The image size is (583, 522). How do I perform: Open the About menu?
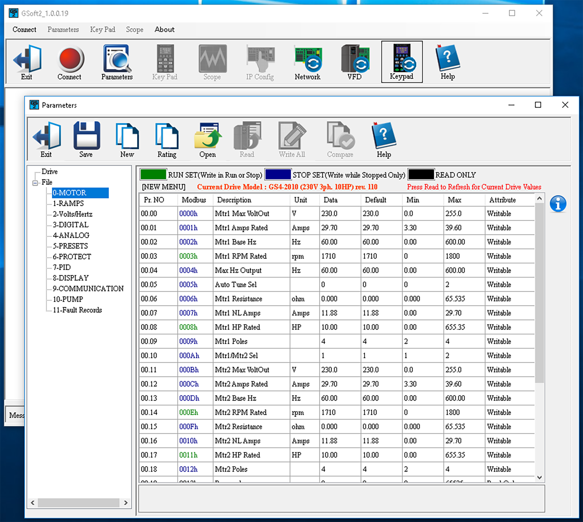pyautogui.click(x=164, y=30)
